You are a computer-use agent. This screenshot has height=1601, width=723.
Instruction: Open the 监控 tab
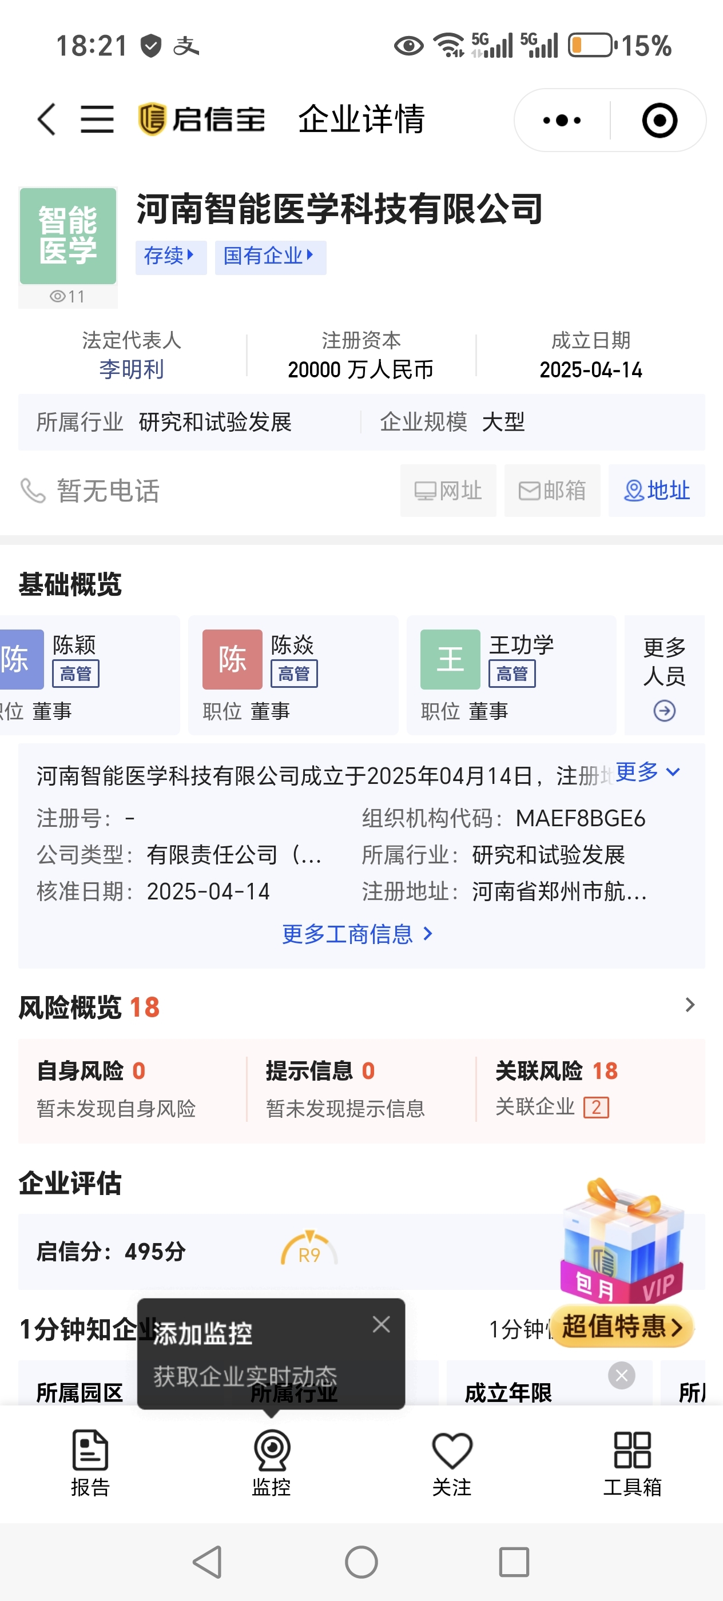[271, 1463]
